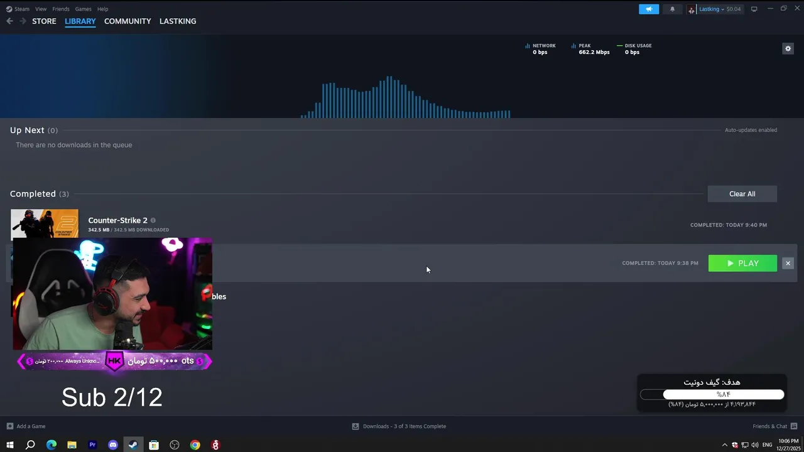
Task: Click the streamer webcam overlay
Action: pyautogui.click(x=112, y=294)
